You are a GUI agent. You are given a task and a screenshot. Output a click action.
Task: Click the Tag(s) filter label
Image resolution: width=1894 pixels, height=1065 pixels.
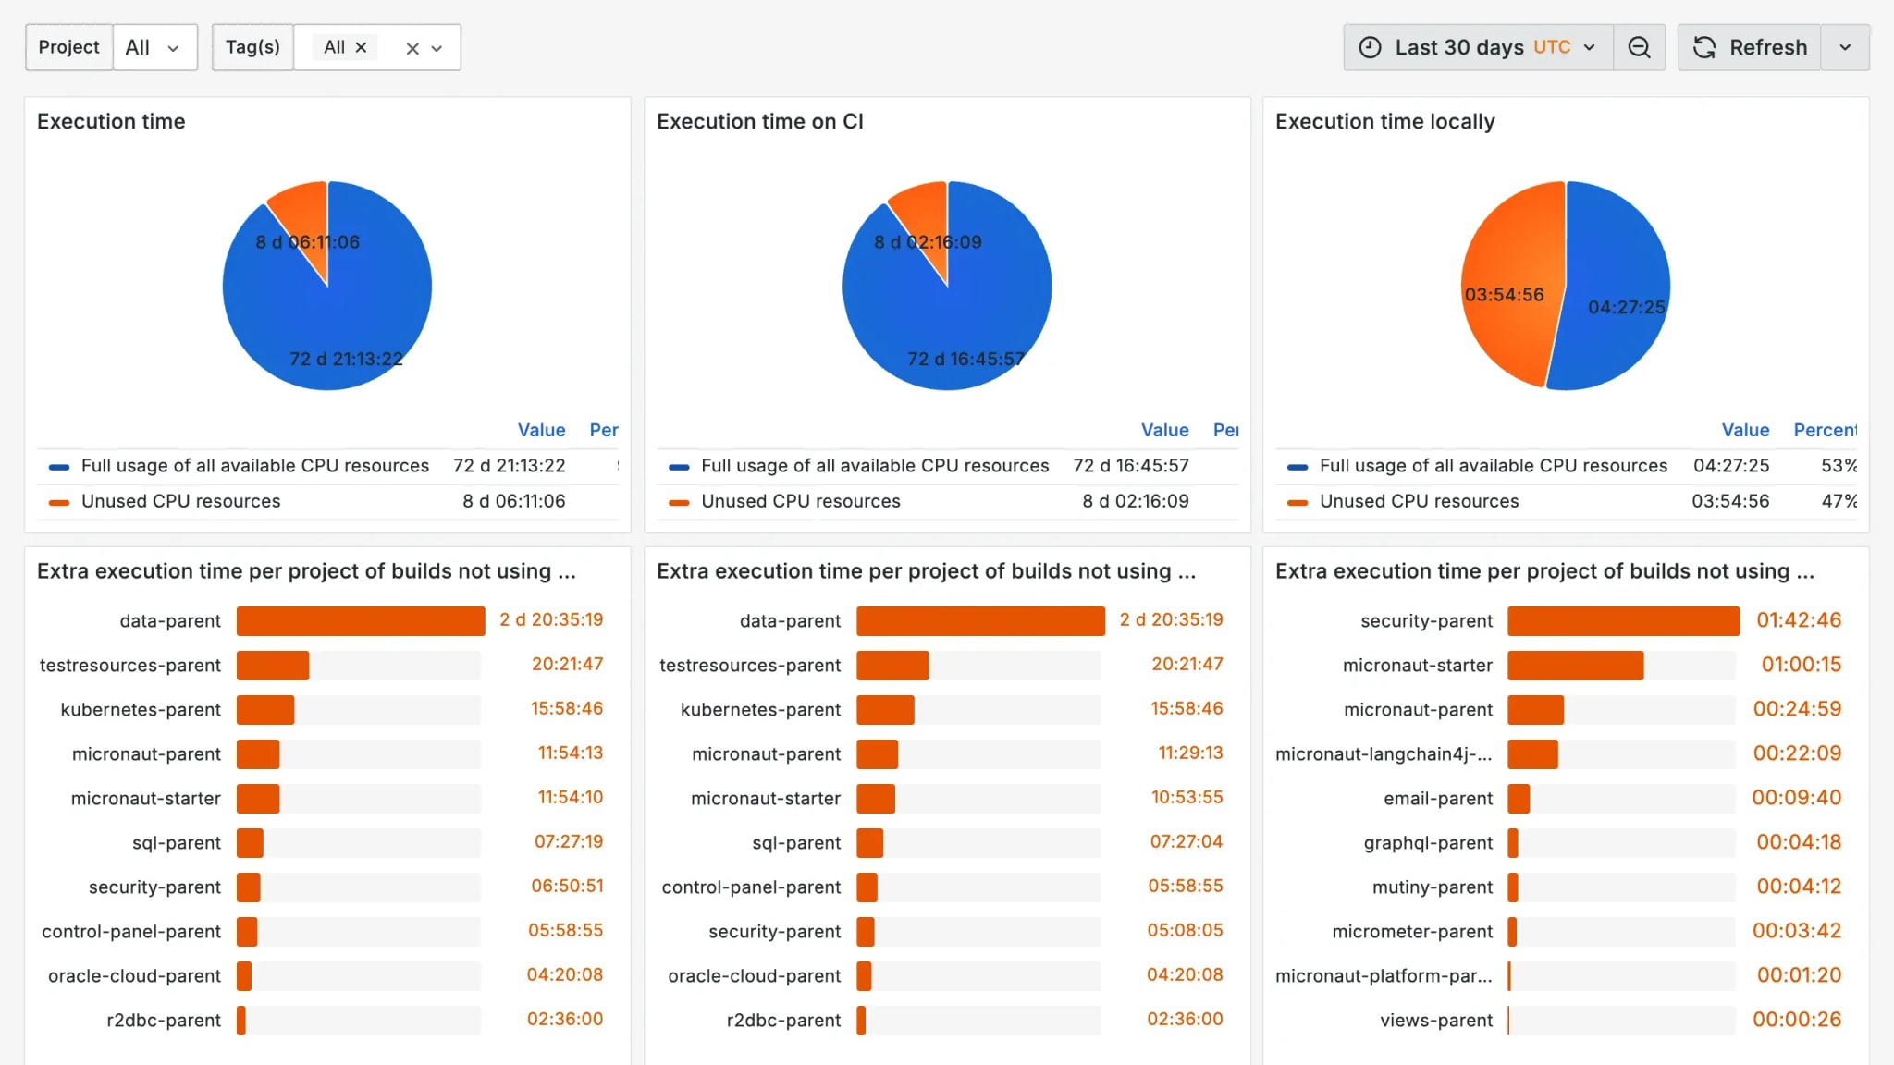tap(252, 47)
